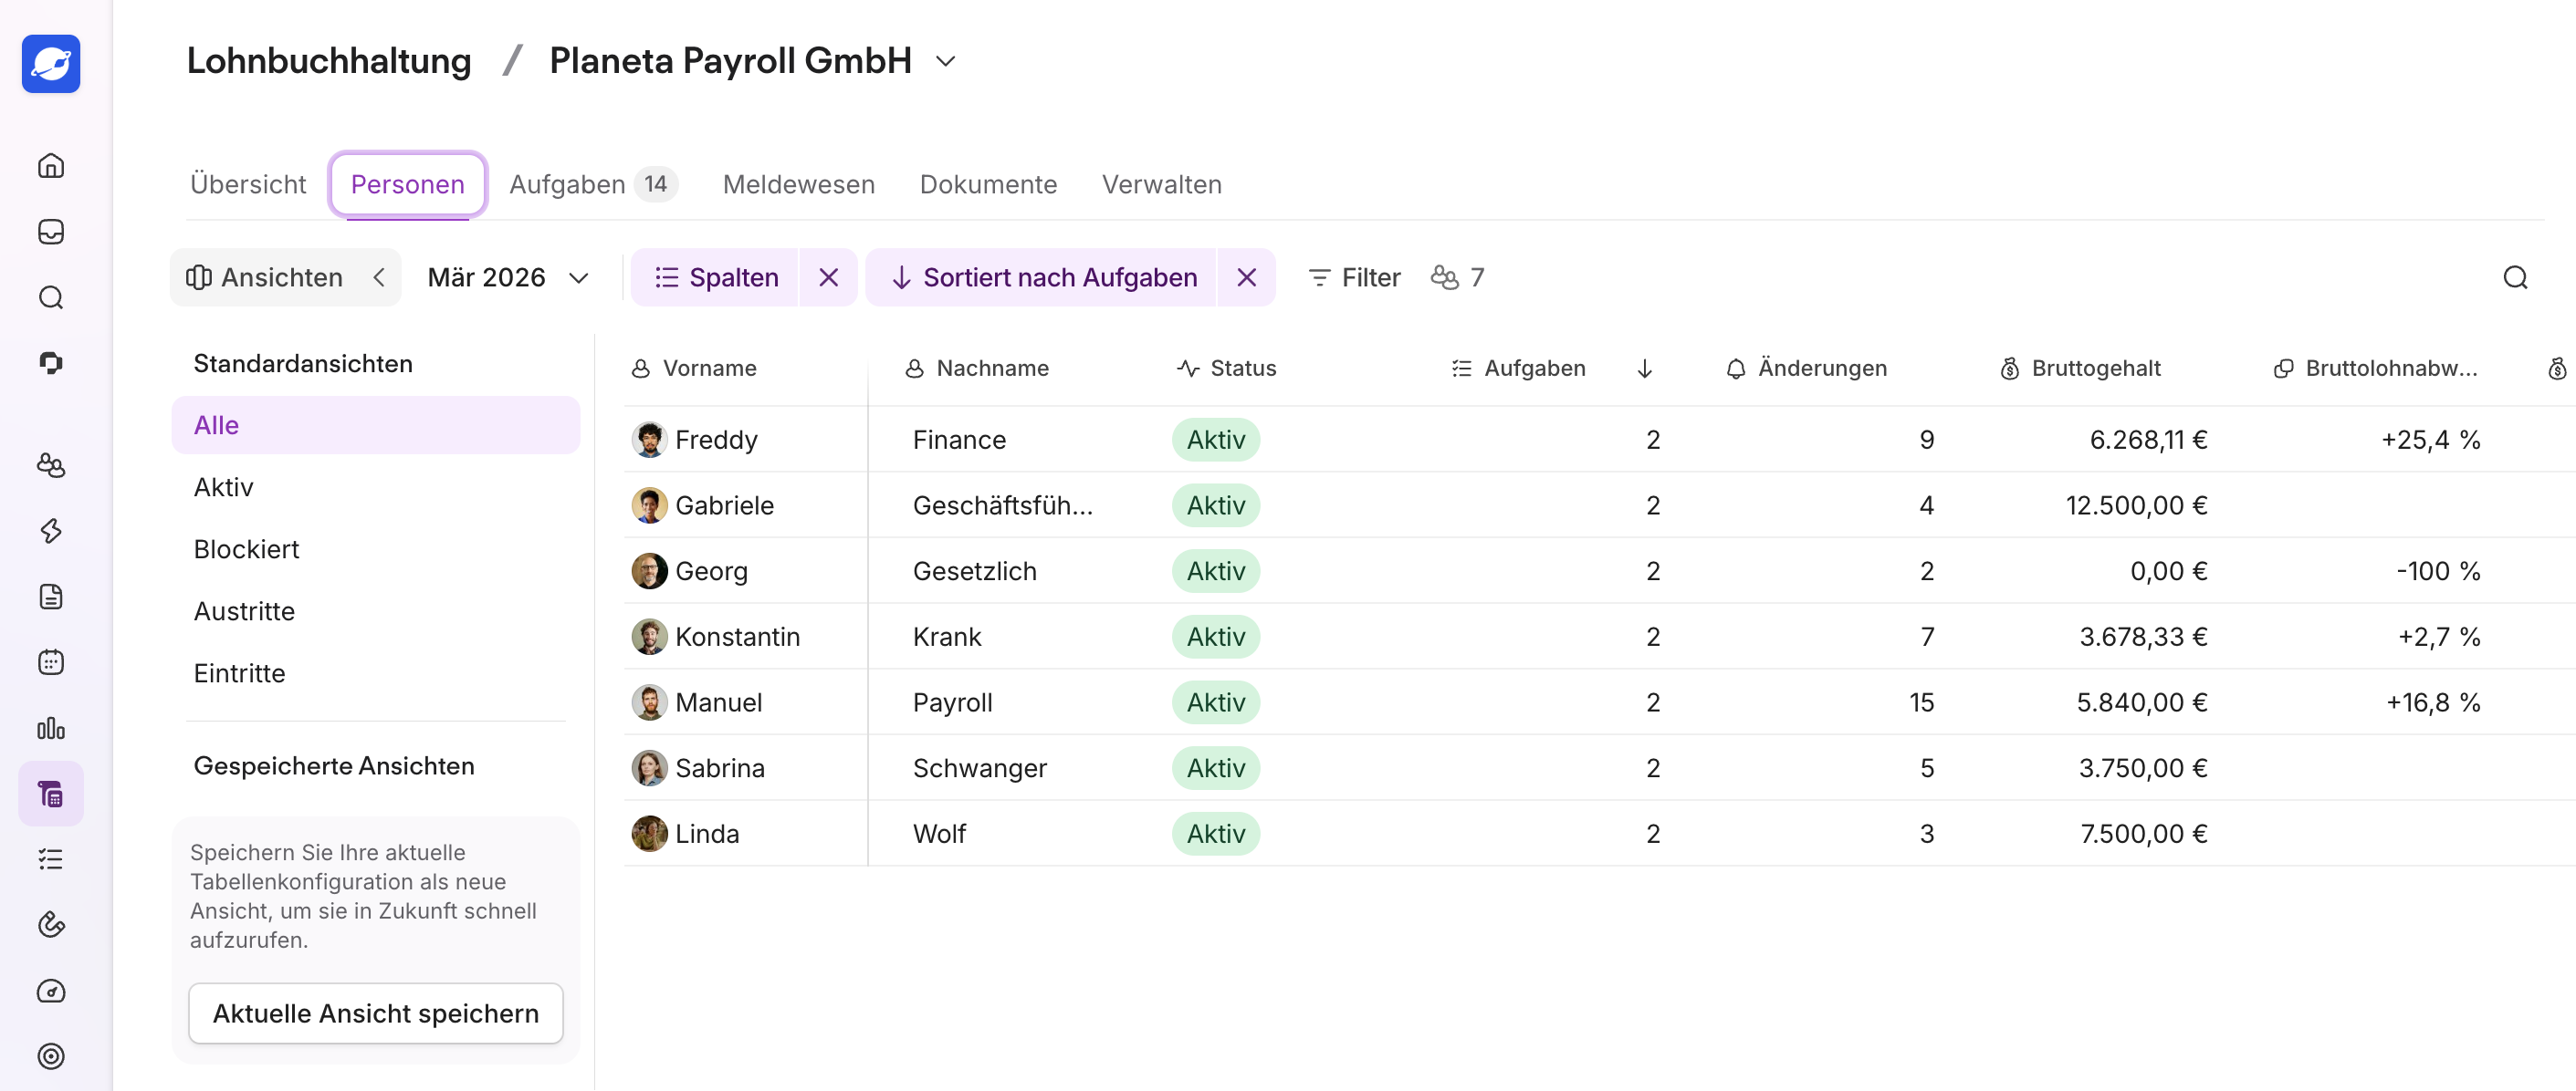Open the row for Manuel Payroll

1598,702
